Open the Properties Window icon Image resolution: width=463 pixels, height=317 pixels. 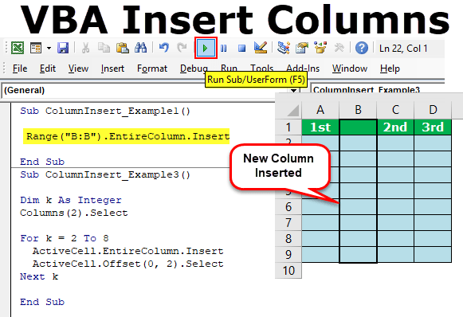tap(302, 48)
